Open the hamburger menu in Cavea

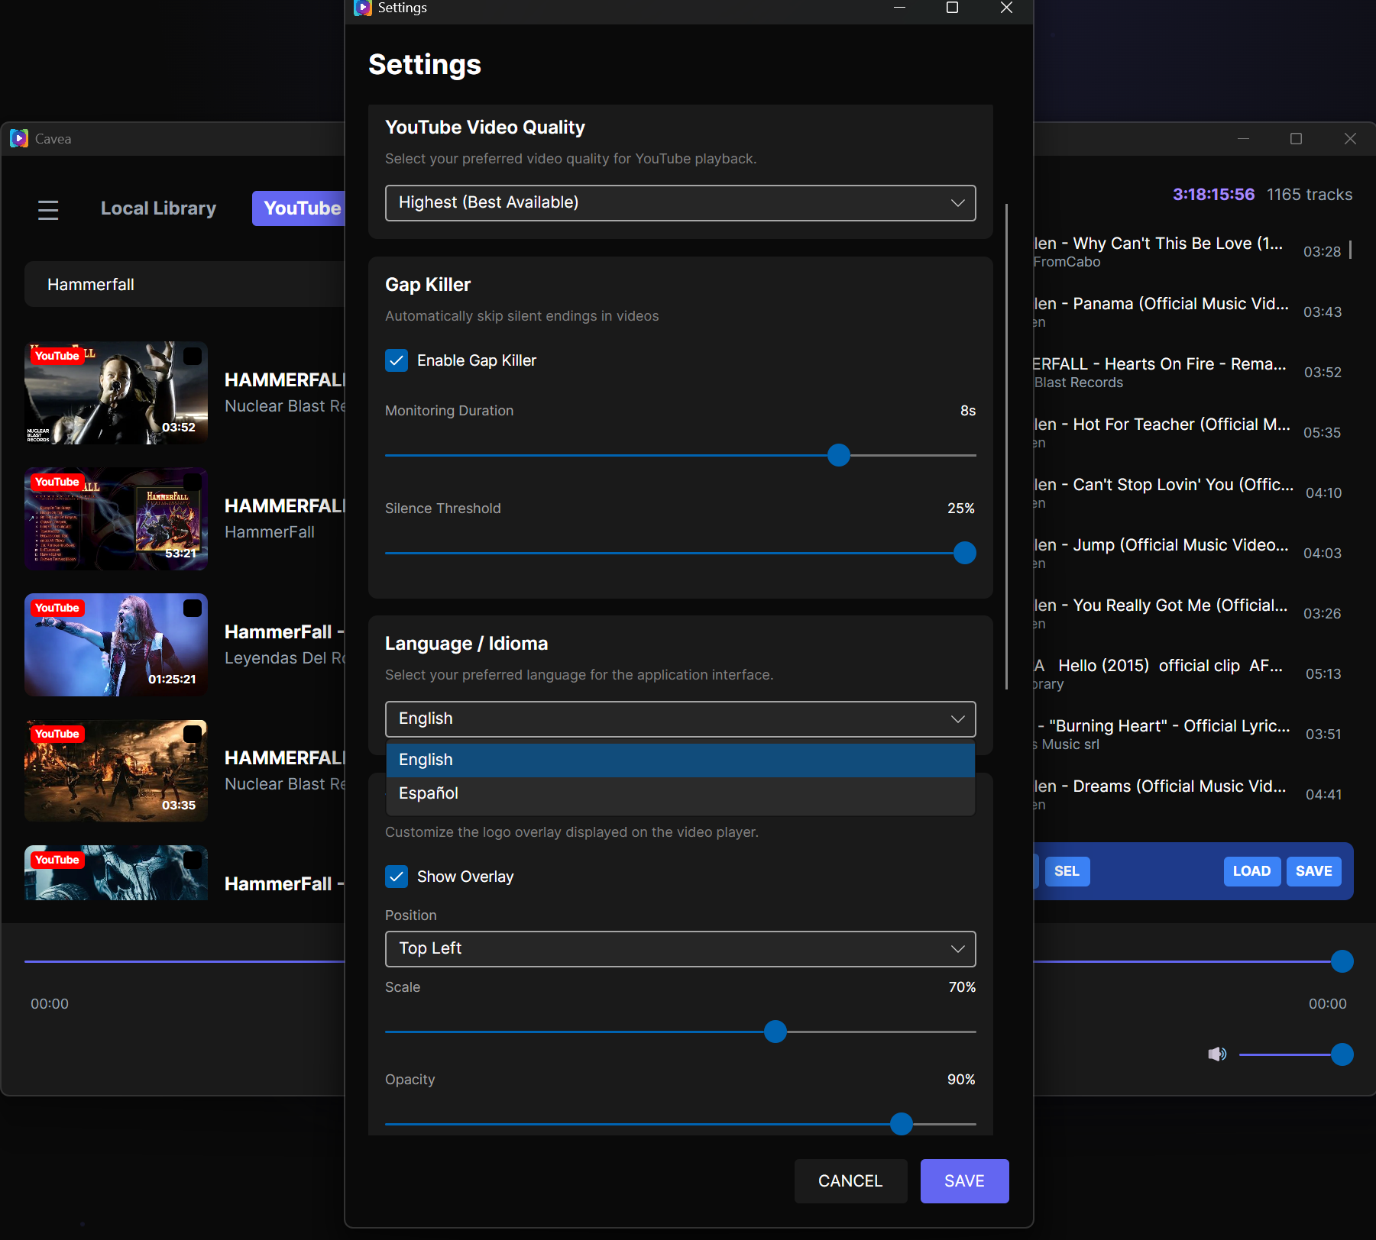coord(47,210)
